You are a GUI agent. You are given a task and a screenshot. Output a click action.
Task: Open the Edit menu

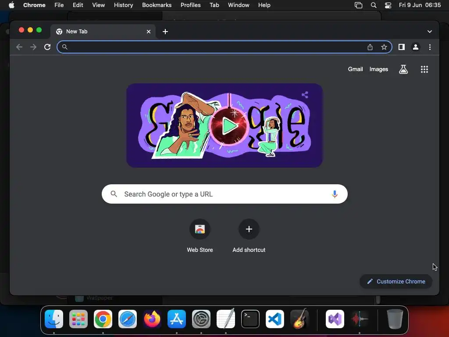[x=78, y=5]
